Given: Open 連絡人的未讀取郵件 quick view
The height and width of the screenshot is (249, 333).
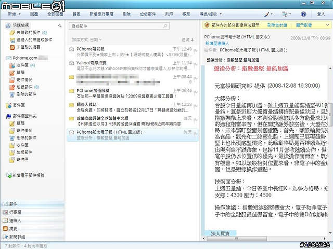Looking at the screenshot, I should pos(31,40).
